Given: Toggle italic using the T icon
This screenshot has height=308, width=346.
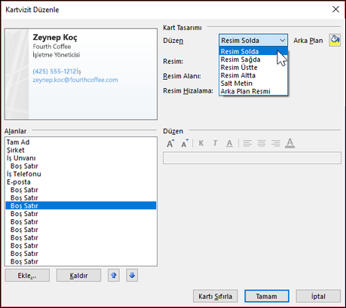Looking at the screenshot, I should point(215,143).
